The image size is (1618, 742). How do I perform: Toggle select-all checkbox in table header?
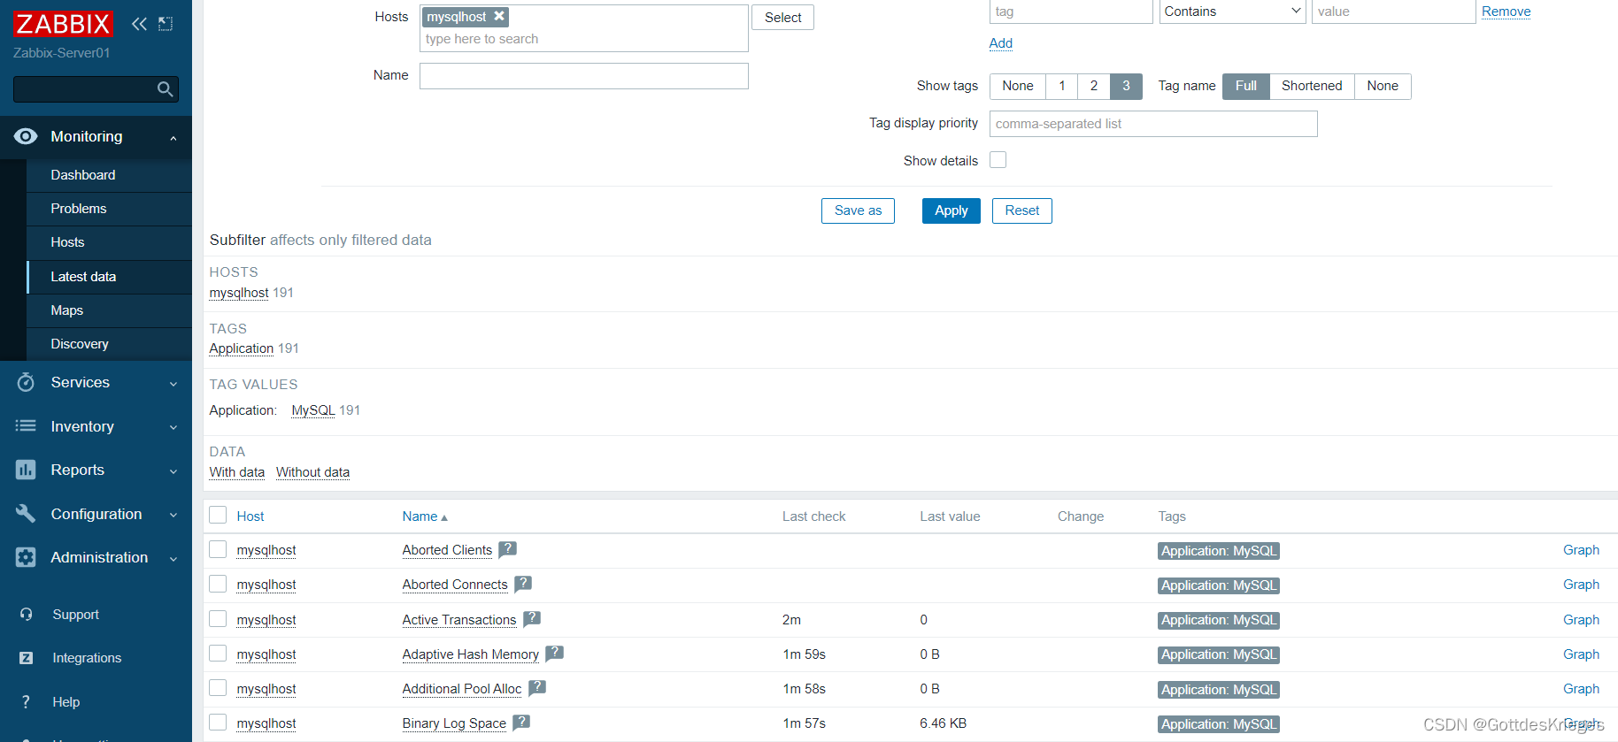pos(218,515)
